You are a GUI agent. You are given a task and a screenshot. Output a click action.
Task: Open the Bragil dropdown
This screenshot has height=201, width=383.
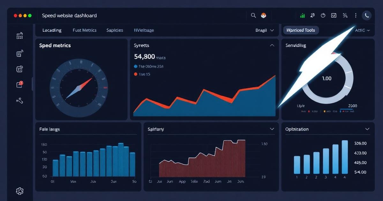point(265,30)
